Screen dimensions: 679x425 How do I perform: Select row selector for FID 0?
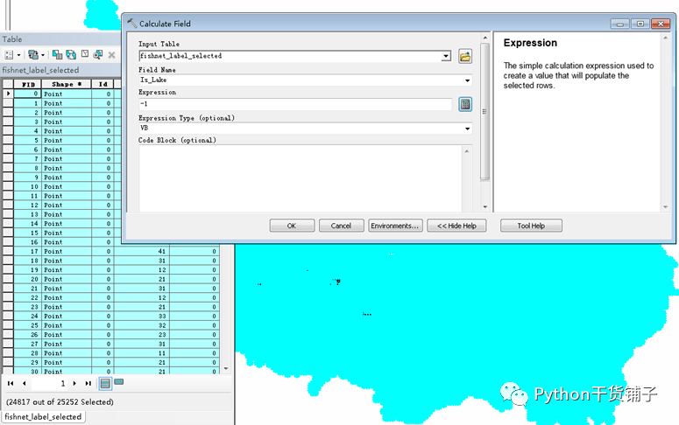(x=8, y=94)
